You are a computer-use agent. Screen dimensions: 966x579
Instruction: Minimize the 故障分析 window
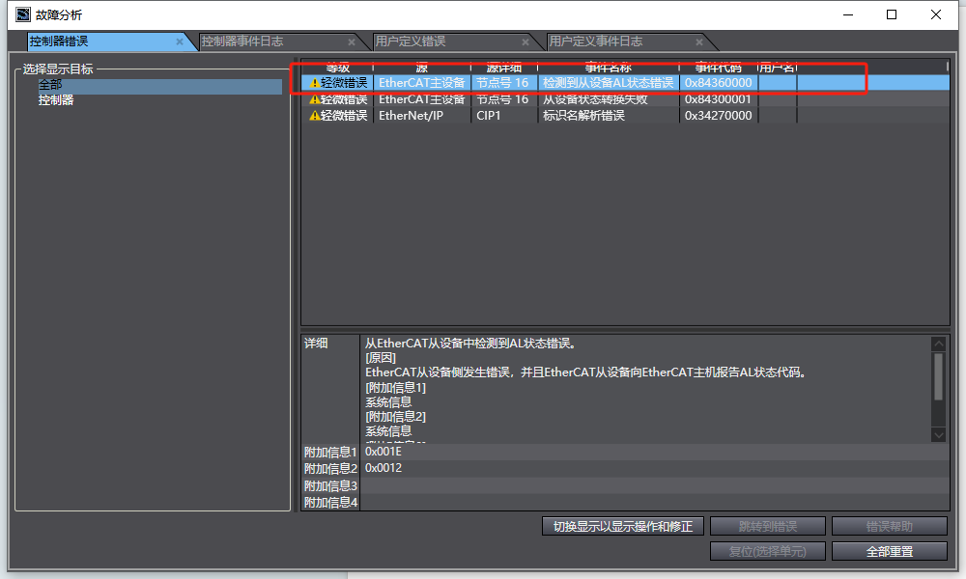tap(848, 14)
